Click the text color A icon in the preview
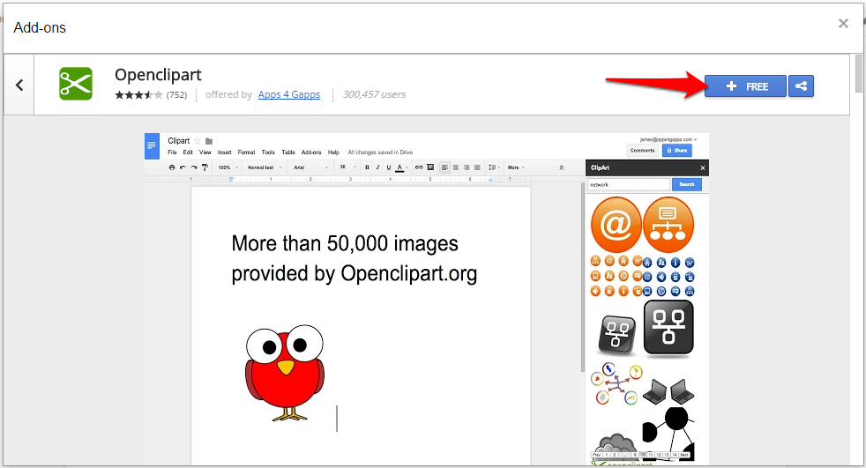The height and width of the screenshot is (468, 866). coord(399,167)
